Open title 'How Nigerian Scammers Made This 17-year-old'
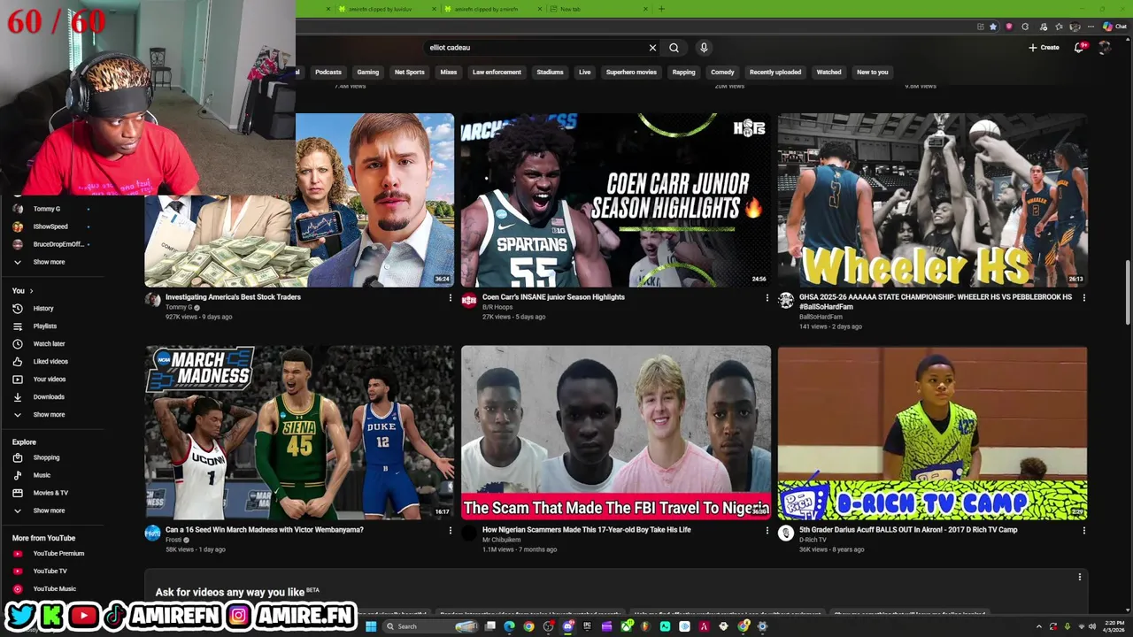1133x637 pixels. [x=586, y=530]
